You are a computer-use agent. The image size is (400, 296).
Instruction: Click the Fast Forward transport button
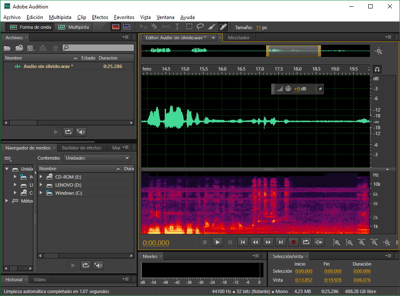[x=268, y=242]
